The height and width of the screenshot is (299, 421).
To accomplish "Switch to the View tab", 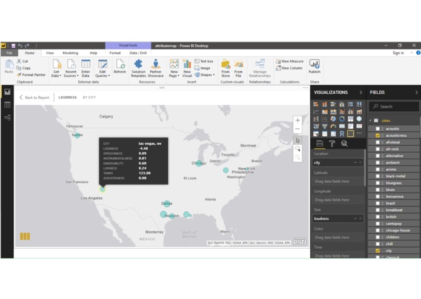I will point(50,53).
